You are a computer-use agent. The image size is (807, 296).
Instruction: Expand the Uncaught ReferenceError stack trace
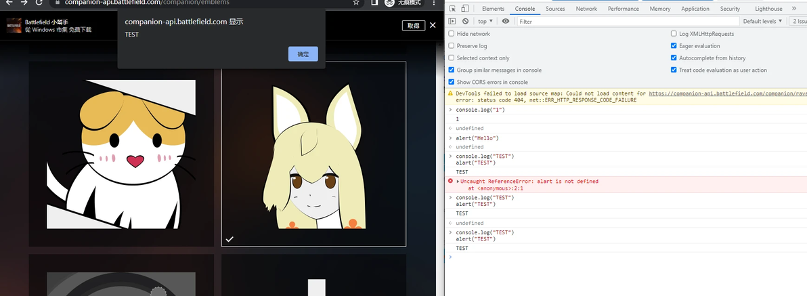[458, 182]
